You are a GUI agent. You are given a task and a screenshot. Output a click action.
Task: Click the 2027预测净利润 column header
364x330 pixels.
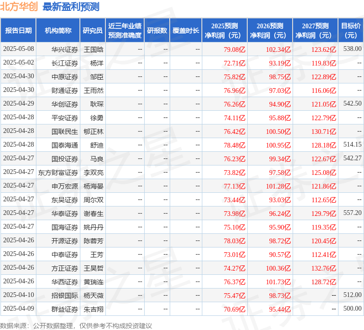click(315, 31)
